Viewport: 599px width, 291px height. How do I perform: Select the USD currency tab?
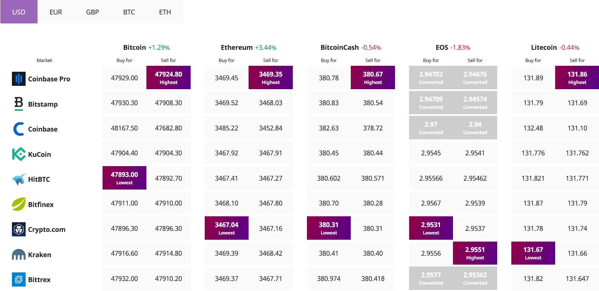pyautogui.click(x=19, y=12)
